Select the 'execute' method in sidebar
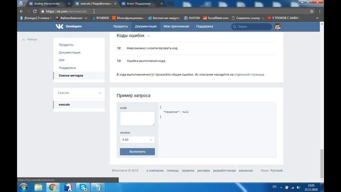 tap(79, 105)
